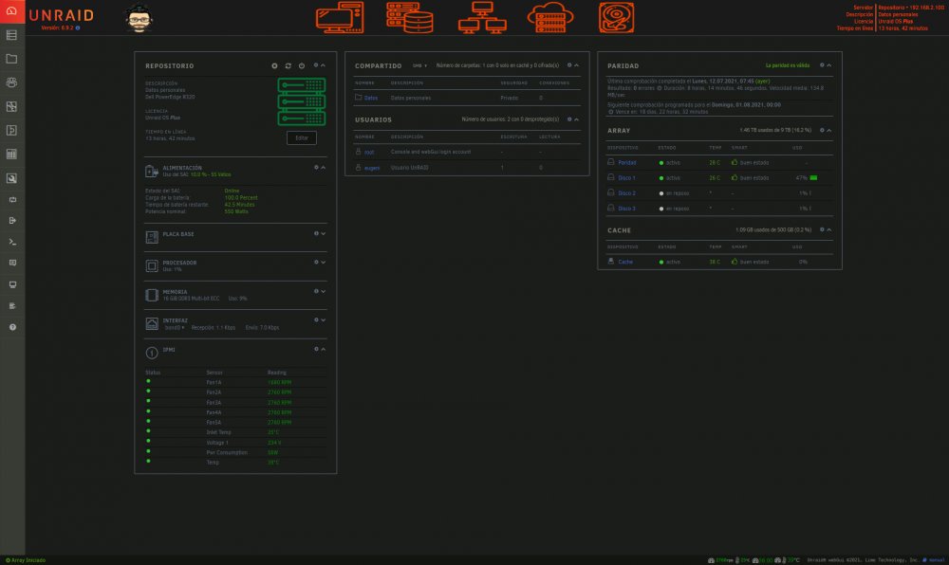
Task: Click the orange cloud server header icon
Action: [x=550, y=17]
